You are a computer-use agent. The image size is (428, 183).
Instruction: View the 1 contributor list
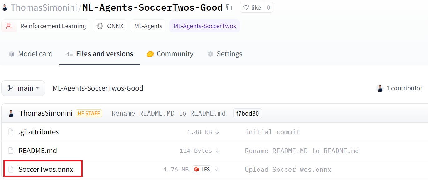coord(404,88)
